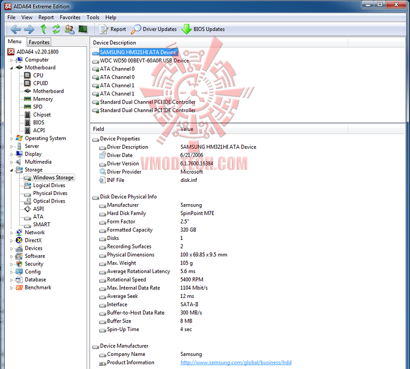
Task: Switch to the Menu tab
Action: [x=15, y=42]
